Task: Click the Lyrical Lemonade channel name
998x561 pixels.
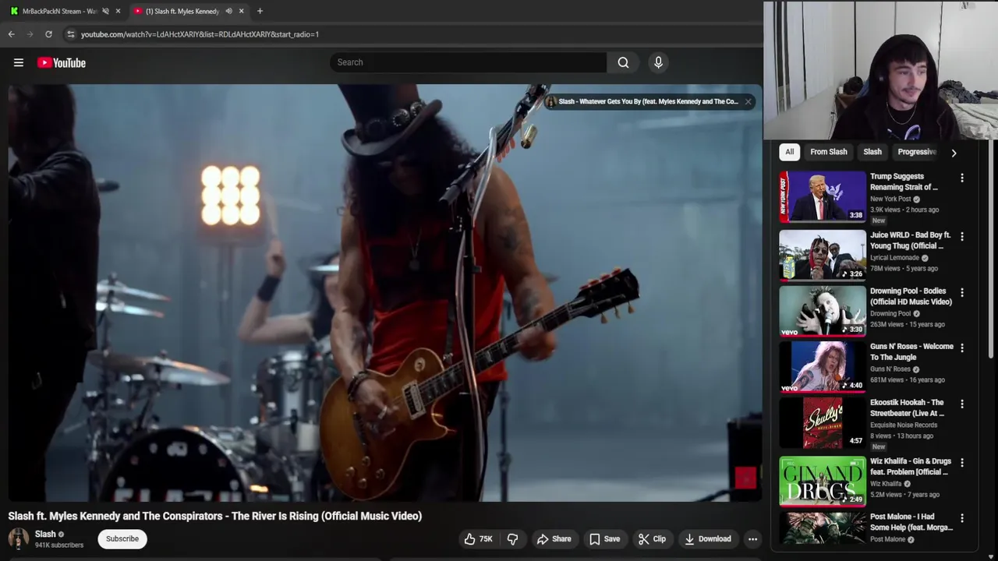Action: [x=894, y=257]
